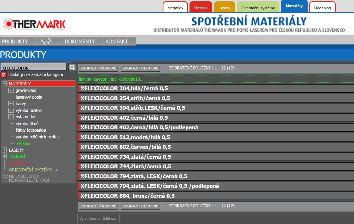Screen dimensions: 354x224
Task: Select reklama in category tree
Action: click(x=23, y=143)
